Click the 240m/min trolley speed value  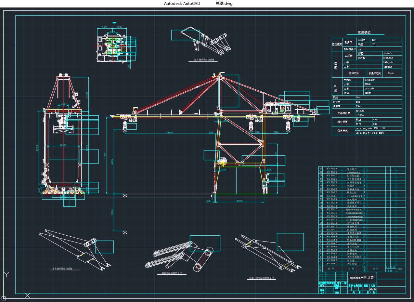point(388,62)
